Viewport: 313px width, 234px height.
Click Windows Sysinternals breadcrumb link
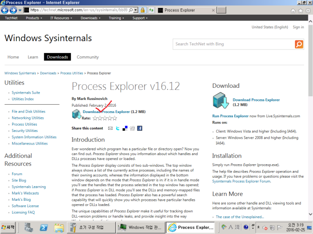pos(20,73)
